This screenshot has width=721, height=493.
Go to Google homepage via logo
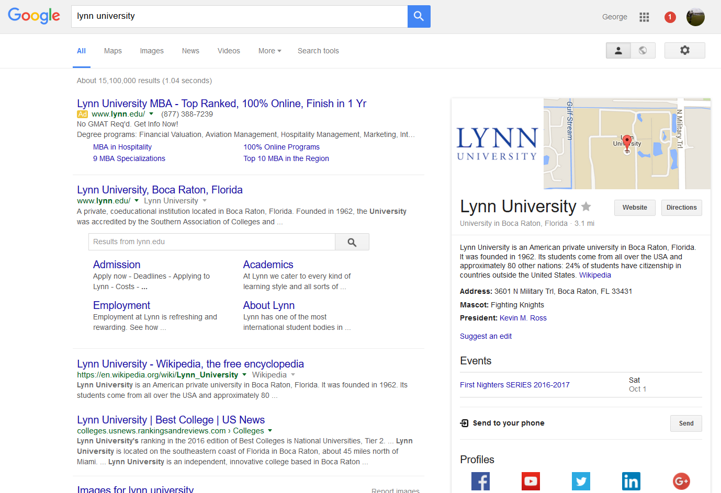pyautogui.click(x=34, y=16)
